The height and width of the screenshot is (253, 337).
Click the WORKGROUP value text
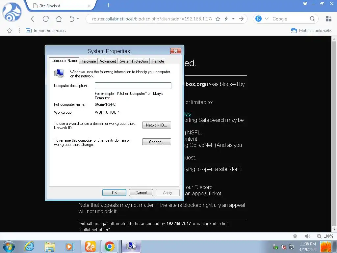click(107, 112)
